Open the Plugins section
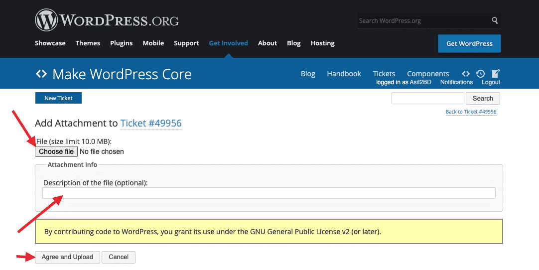539x270 pixels. point(122,43)
